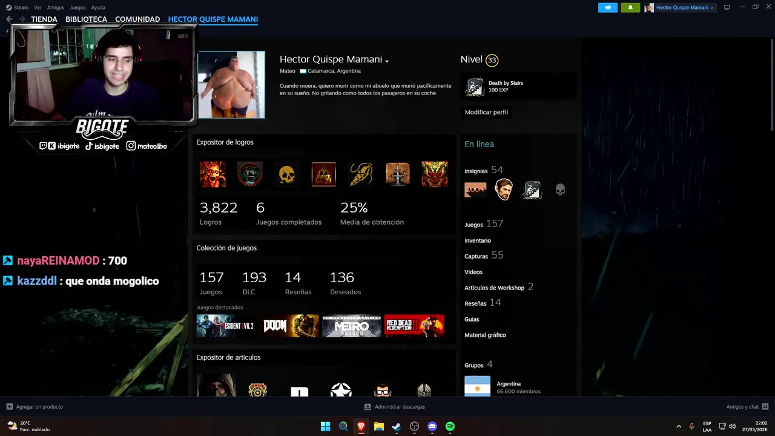775x436 pixels.
Task: Click the second achievement icon in showcase
Action: (249, 174)
